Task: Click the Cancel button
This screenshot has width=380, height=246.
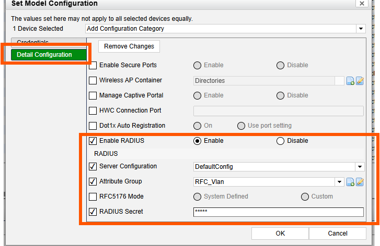Action: point(338,233)
